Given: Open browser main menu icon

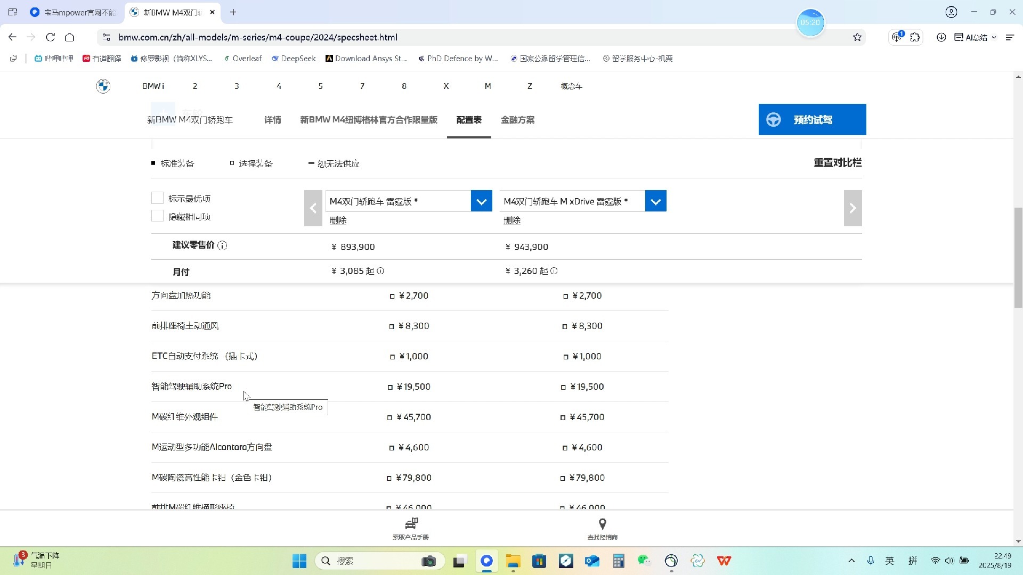Looking at the screenshot, I should tap(1010, 37).
